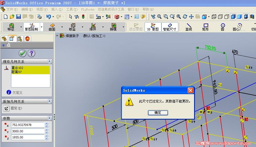The width and height of the screenshot is (256, 147).
Task: Click the Zoom In/Out magnifier
Action: [x=172, y=17]
